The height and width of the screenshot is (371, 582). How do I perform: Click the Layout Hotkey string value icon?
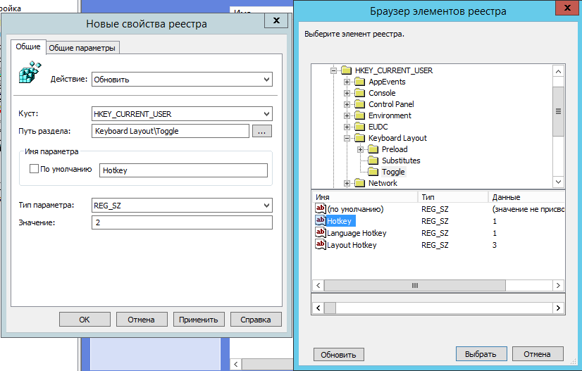tap(321, 245)
